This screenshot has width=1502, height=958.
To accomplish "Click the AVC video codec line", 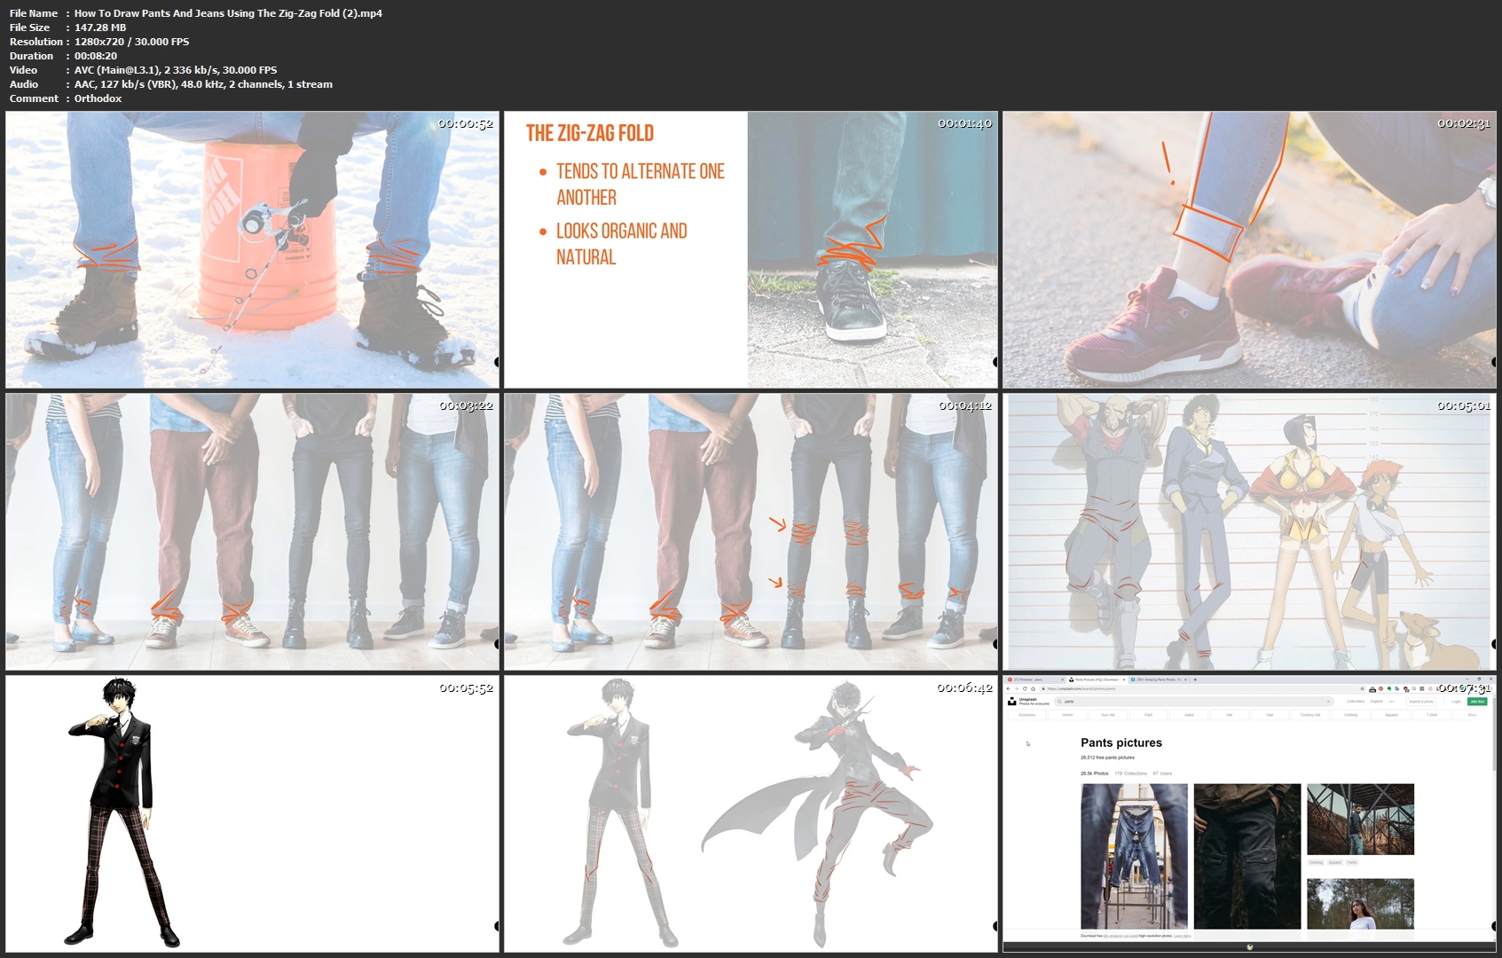I will point(176,70).
